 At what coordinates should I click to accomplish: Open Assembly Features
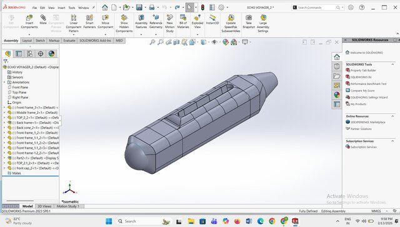pyautogui.click(x=141, y=21)
